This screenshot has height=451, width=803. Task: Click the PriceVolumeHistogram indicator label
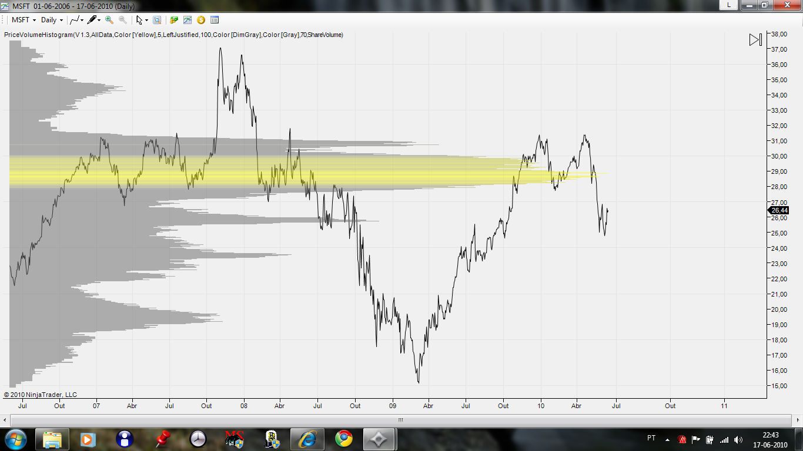(174, 35)
